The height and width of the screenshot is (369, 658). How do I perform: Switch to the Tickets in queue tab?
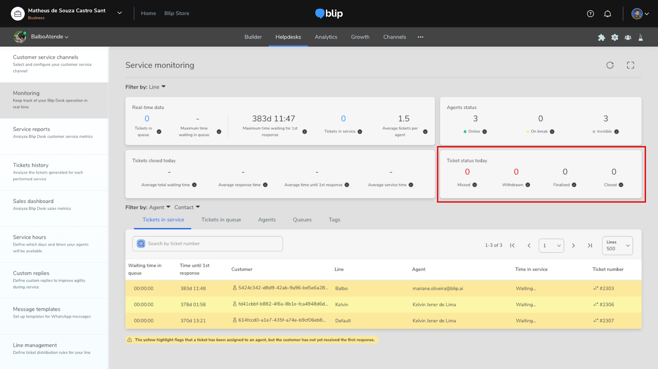pyautogui.click(x=221, y=220)
